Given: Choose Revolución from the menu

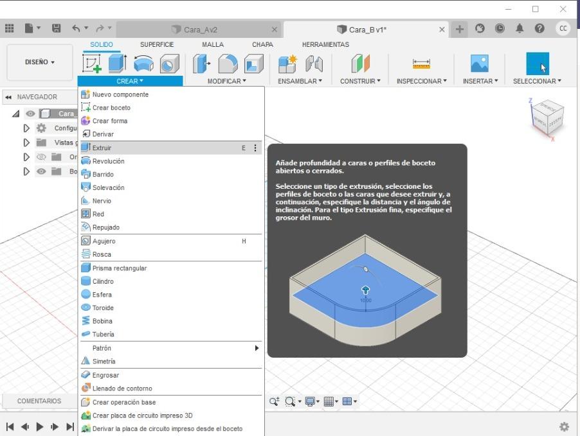Looking at the screenshot, I should coord(171,161).
